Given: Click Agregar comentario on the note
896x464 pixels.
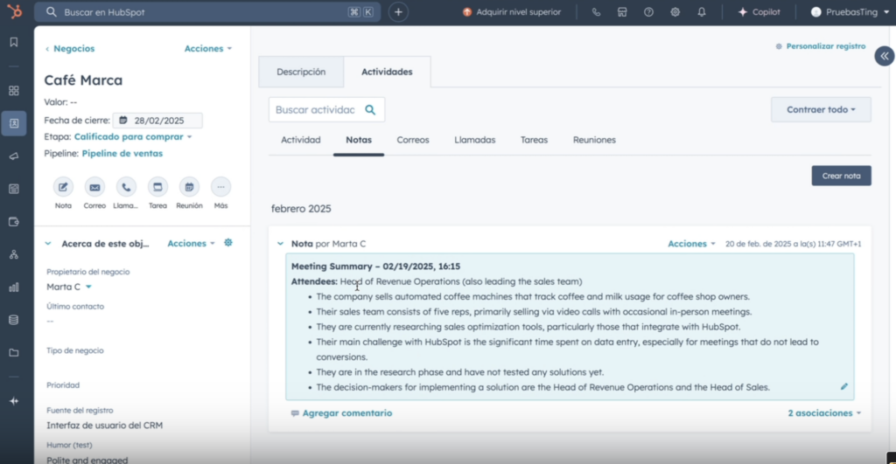Looking at the screenshot, I should [x=341, y=412].
